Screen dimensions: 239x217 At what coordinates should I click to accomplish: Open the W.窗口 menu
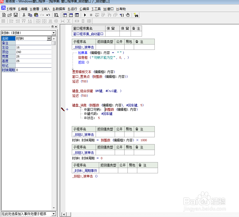(108, 9)
